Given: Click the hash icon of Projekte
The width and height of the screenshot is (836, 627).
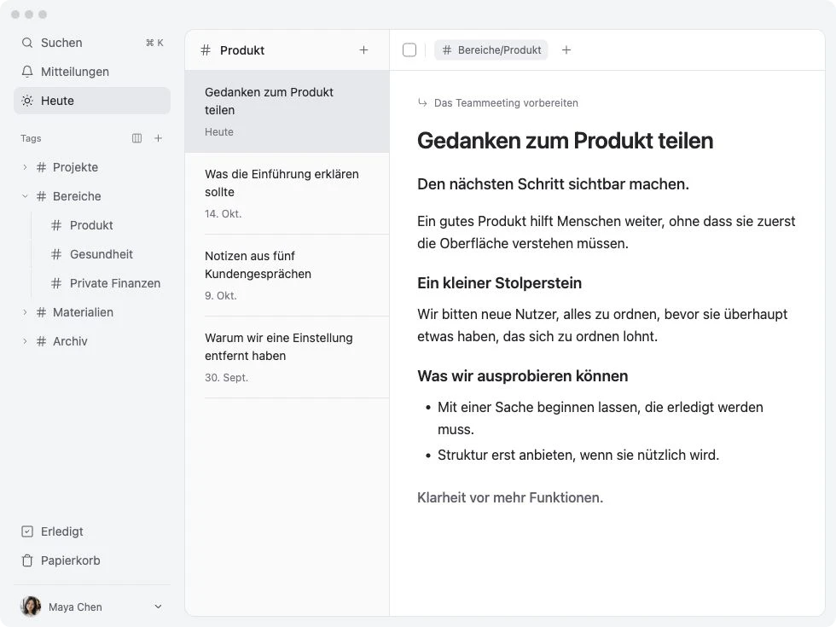Looking at the screenshot, I should (41, 167).
